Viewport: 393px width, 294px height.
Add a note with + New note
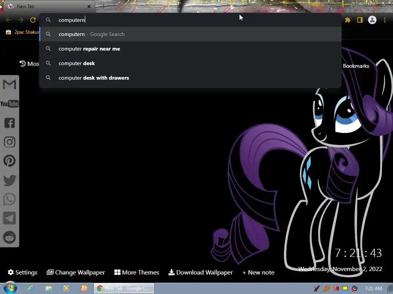click(x=258, y=272)
